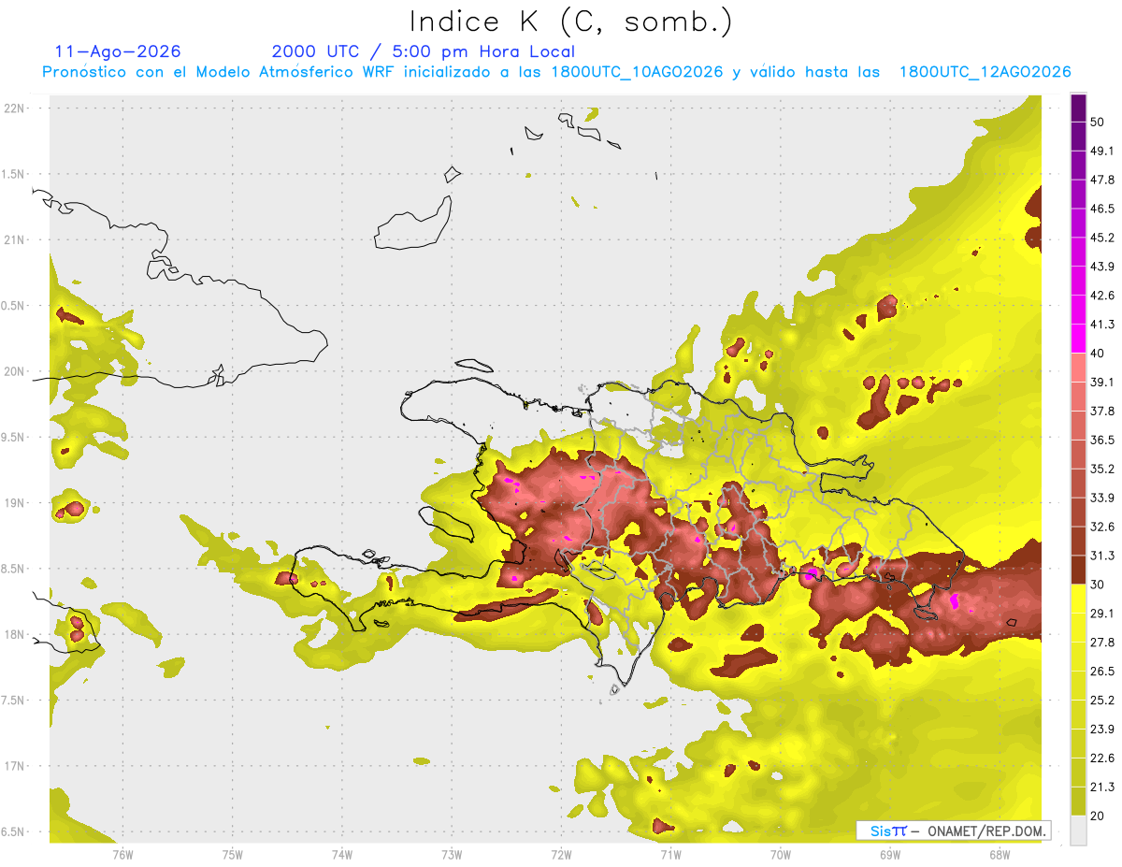The image size is (1122, 867).
Task: Click the colorbar label "41.3"
Action: pos(1102,325)
